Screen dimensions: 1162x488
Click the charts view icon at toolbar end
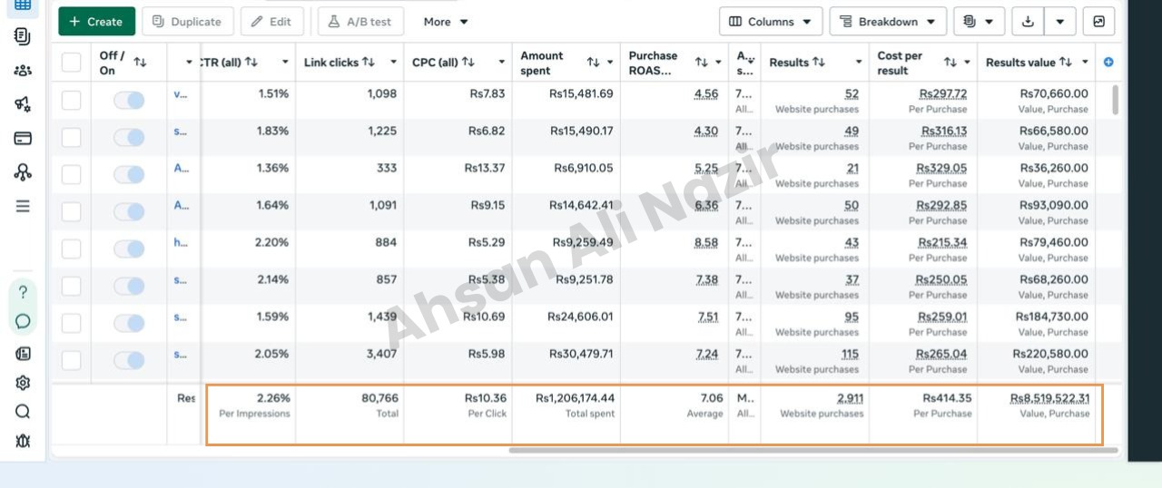tap(1098, 22)
